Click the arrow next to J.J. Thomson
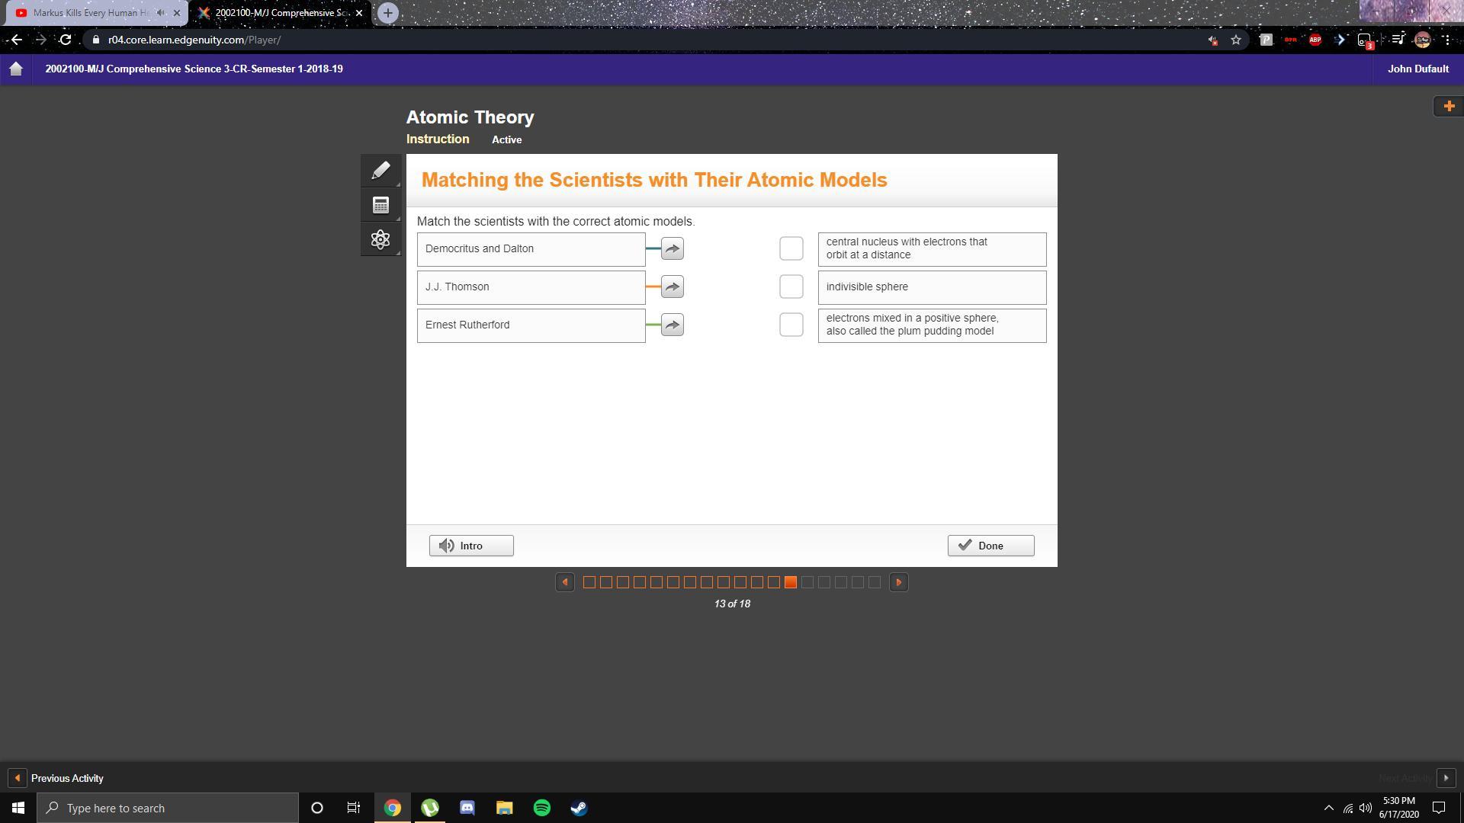Viewport: 1464px width, 823px height. pyautogui.click(x=672, y=287)
